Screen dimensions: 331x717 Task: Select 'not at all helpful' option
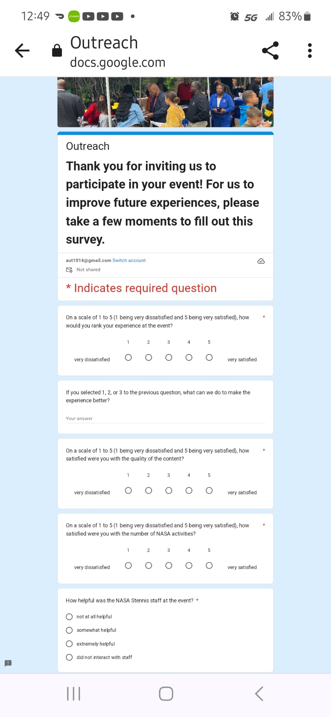pos(70,617)
